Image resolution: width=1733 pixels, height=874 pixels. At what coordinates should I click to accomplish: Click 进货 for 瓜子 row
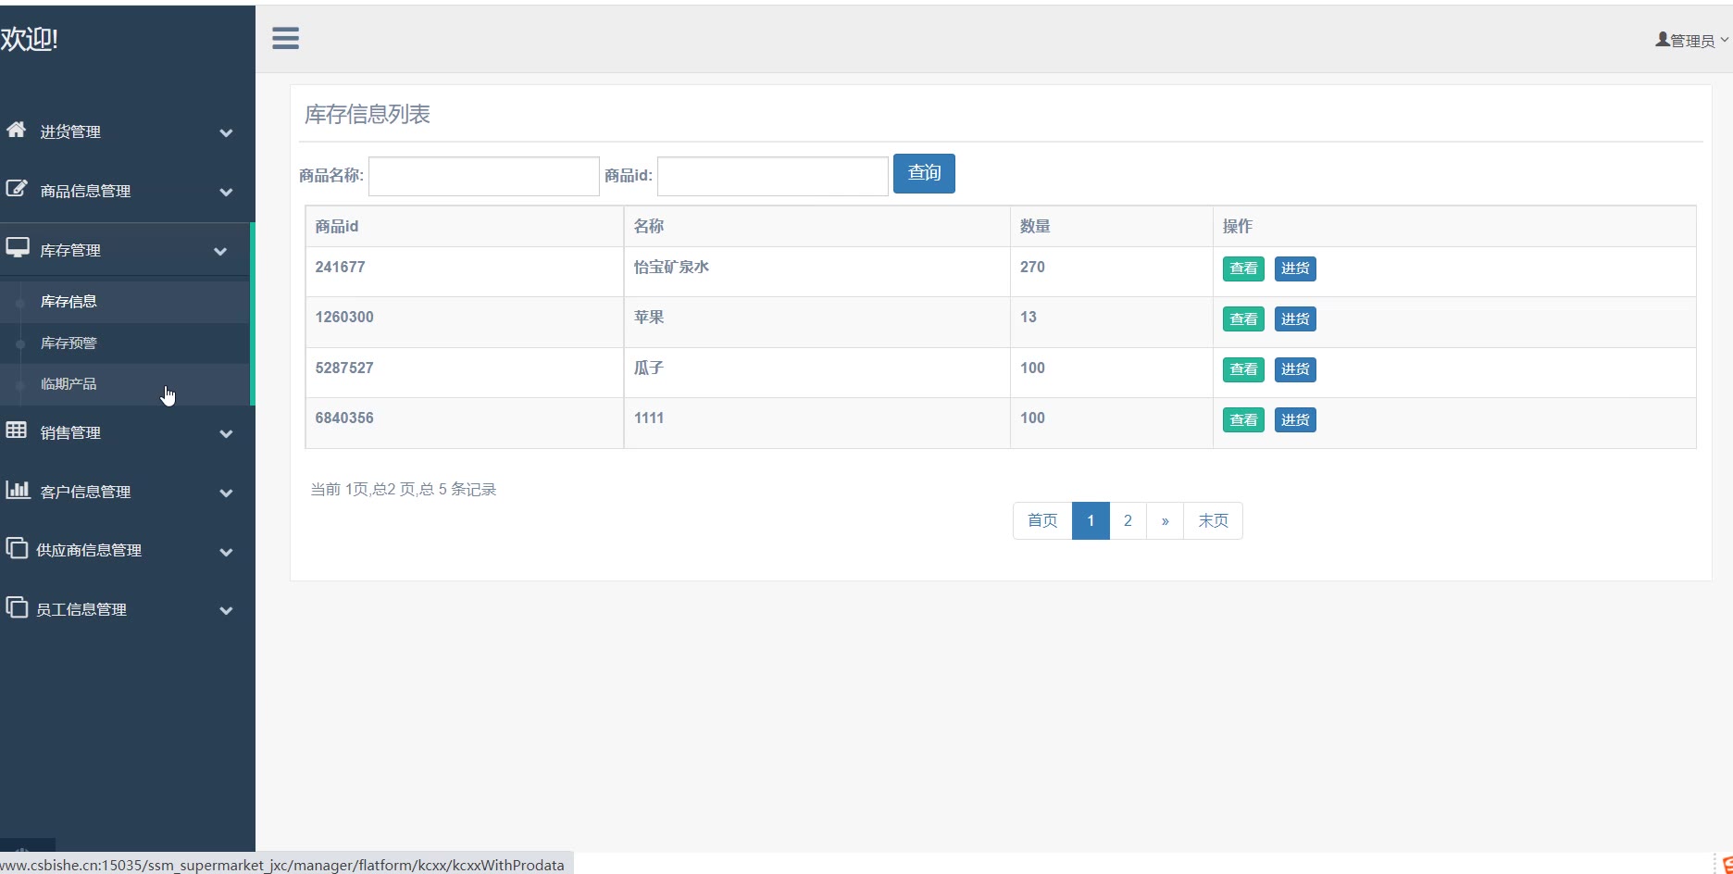click(1295, 369)
